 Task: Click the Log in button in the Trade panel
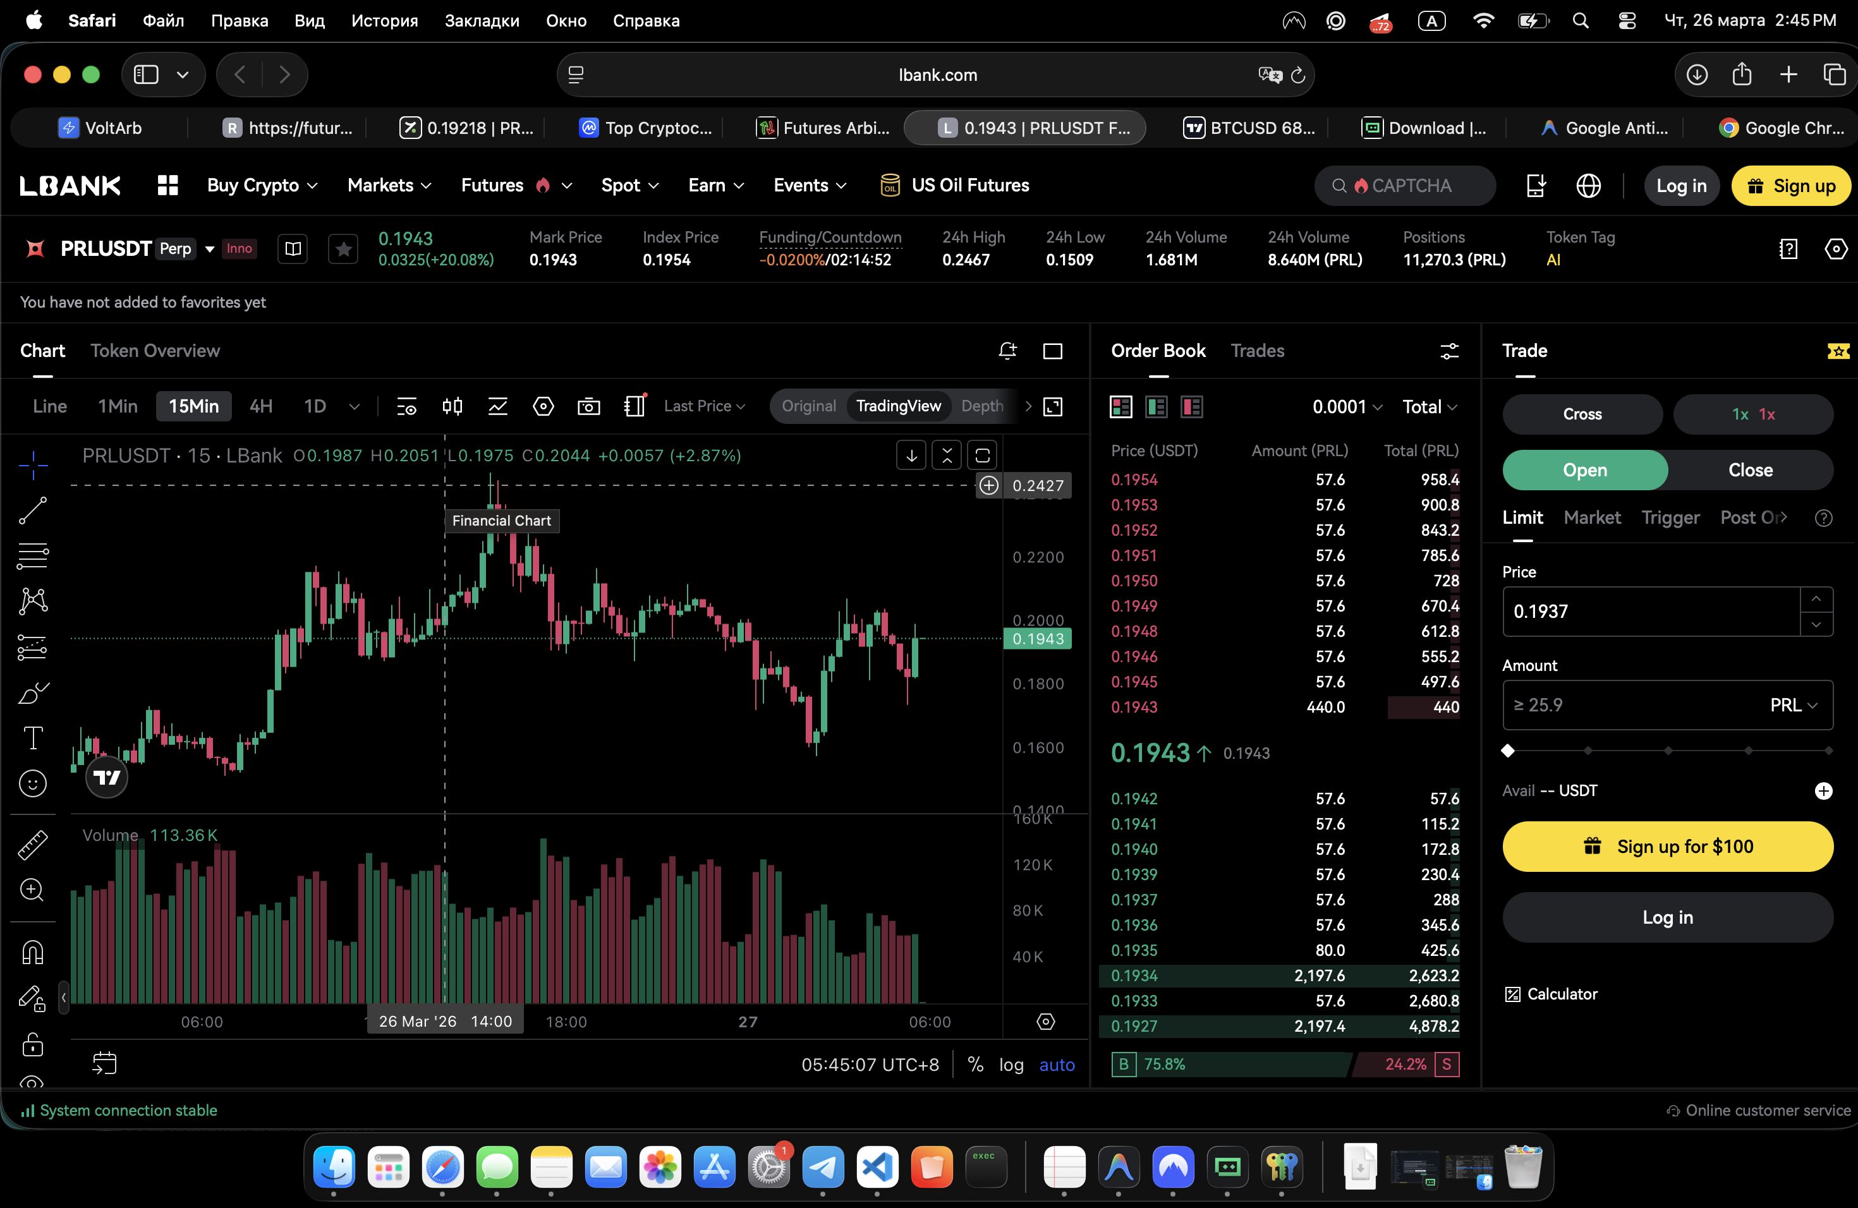pos(1668,918)
